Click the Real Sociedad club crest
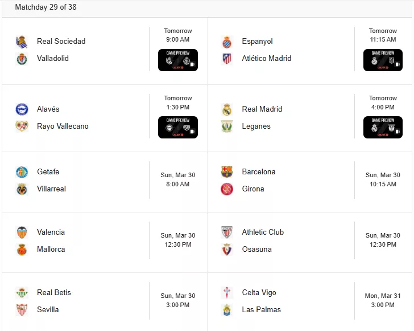The height and width of the screenshot is (331, 414). (22, 41)
